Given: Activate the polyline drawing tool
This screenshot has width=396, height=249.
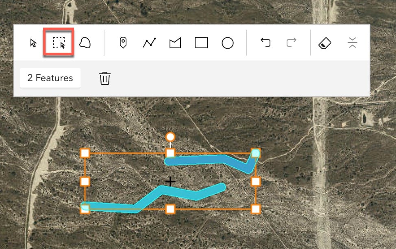Looking at the screenshot, I should (149, 43).
